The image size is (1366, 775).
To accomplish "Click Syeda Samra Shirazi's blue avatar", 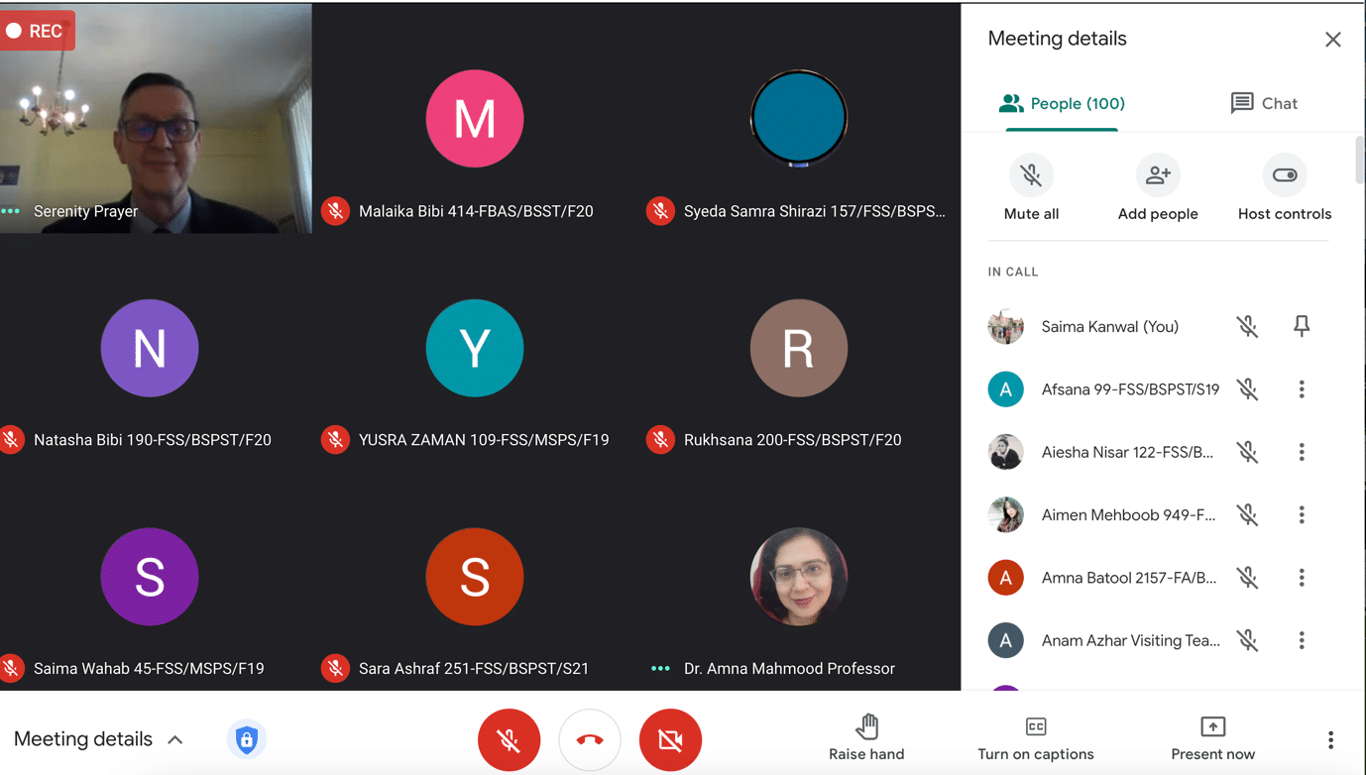I will pos(799,118).
